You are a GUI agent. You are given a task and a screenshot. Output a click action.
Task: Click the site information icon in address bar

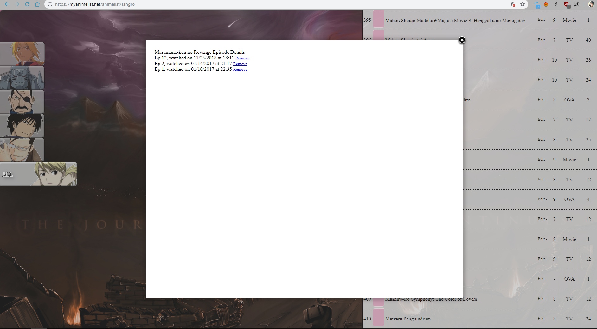click(50, 4)
